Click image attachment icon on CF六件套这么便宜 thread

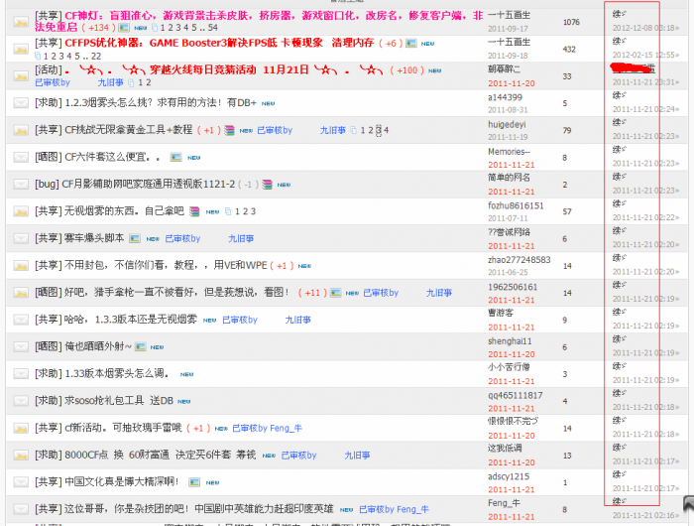176,158
